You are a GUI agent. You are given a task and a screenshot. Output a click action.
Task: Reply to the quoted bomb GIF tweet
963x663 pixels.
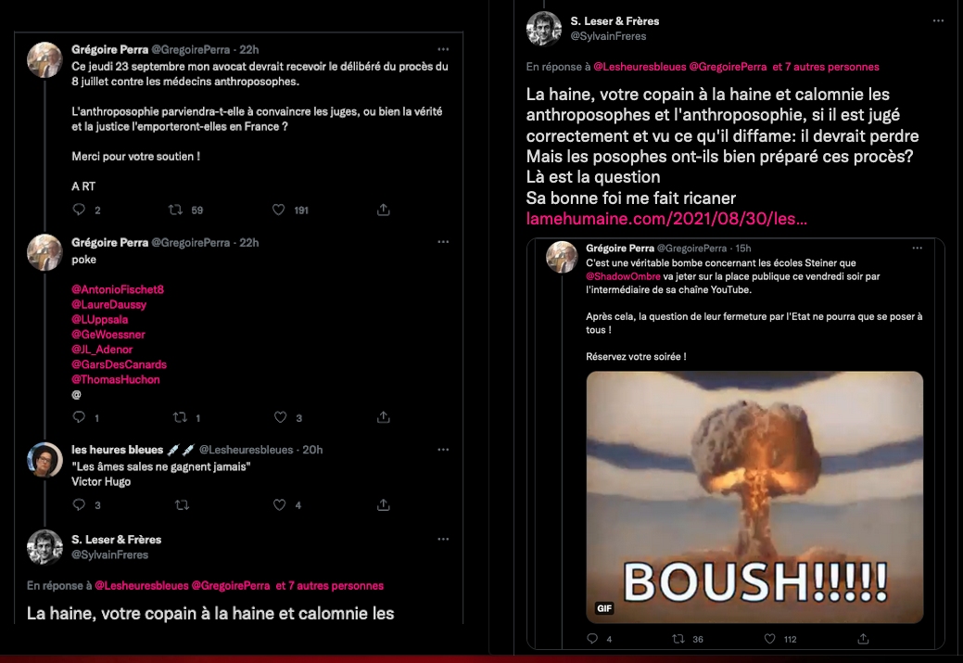point(592,639)
